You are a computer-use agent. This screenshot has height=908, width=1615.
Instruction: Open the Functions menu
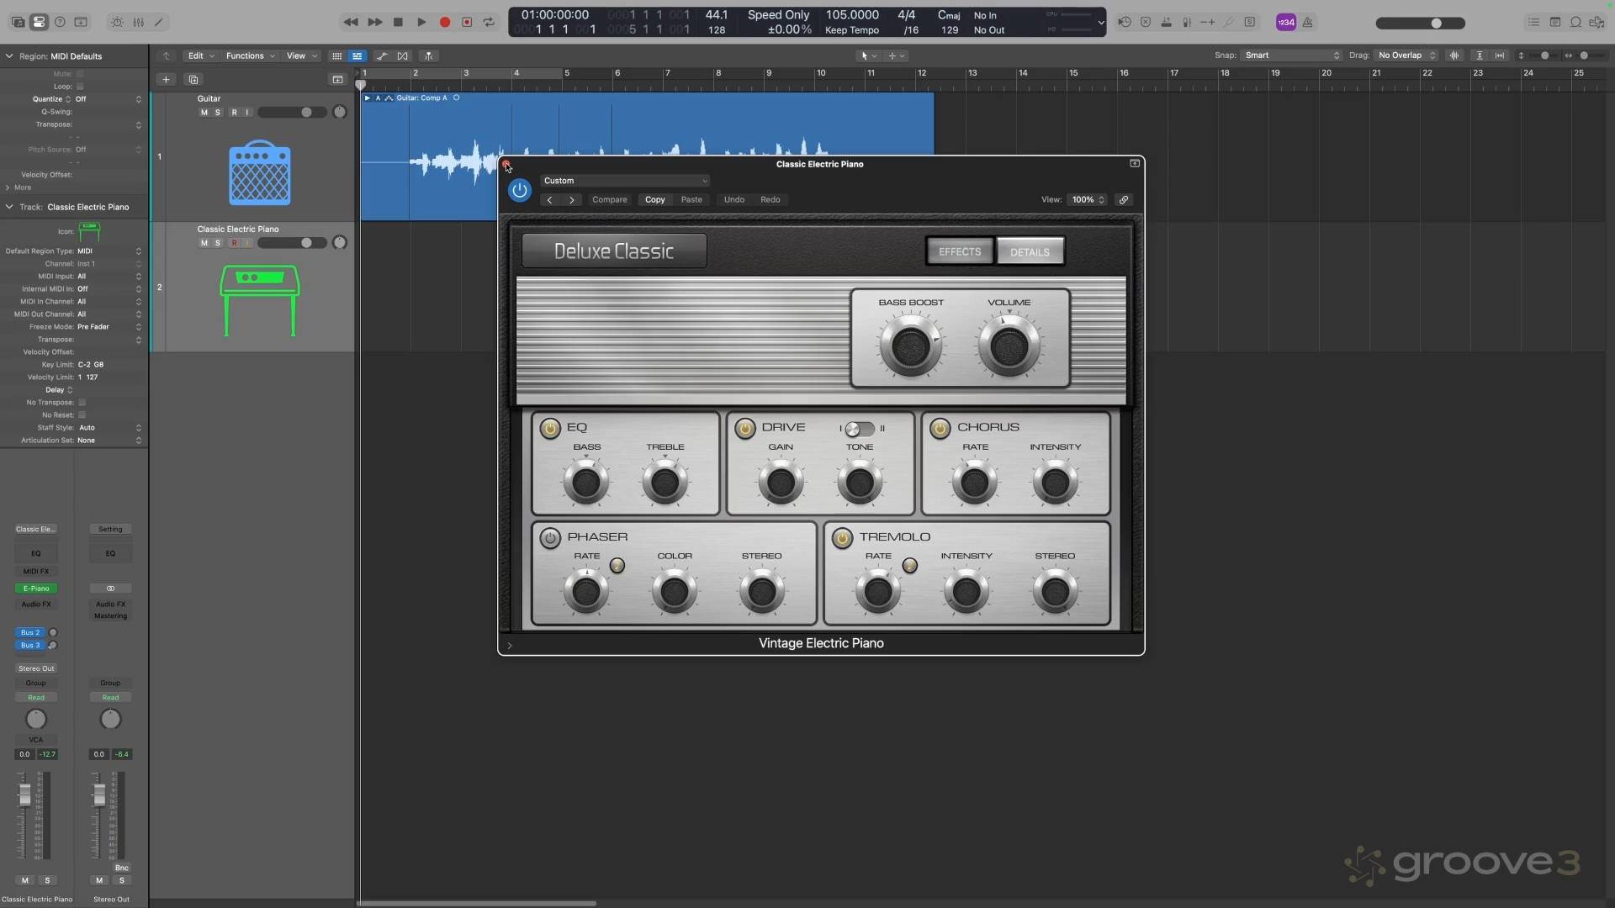250,55
